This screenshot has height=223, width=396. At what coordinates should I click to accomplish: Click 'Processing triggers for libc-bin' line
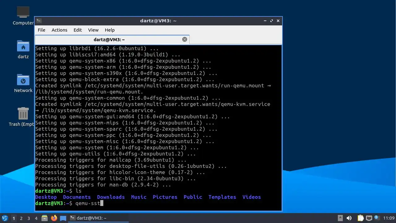115,178
